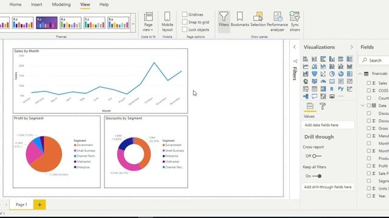Select the Waterfall chart visual icon
The height and width of the screenshot is (218, 389).
[305, 74]
